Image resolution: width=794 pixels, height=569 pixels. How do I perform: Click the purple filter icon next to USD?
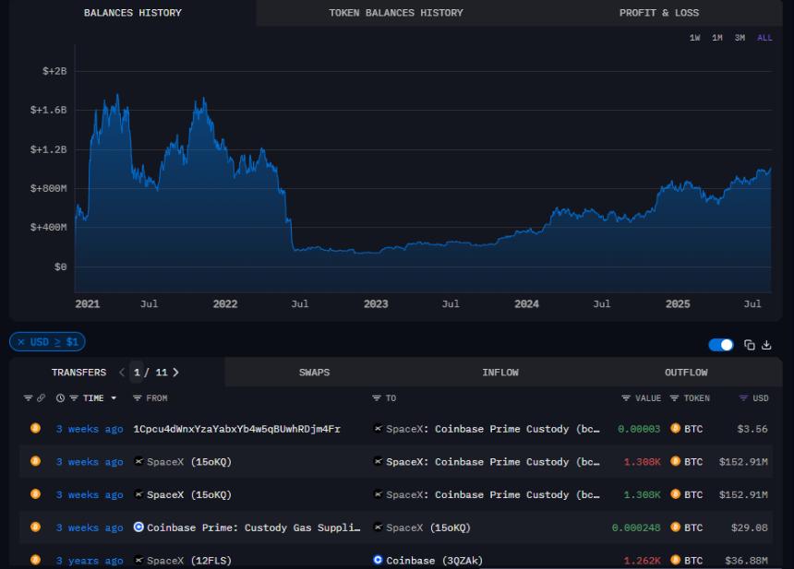(x=743, y=398)
